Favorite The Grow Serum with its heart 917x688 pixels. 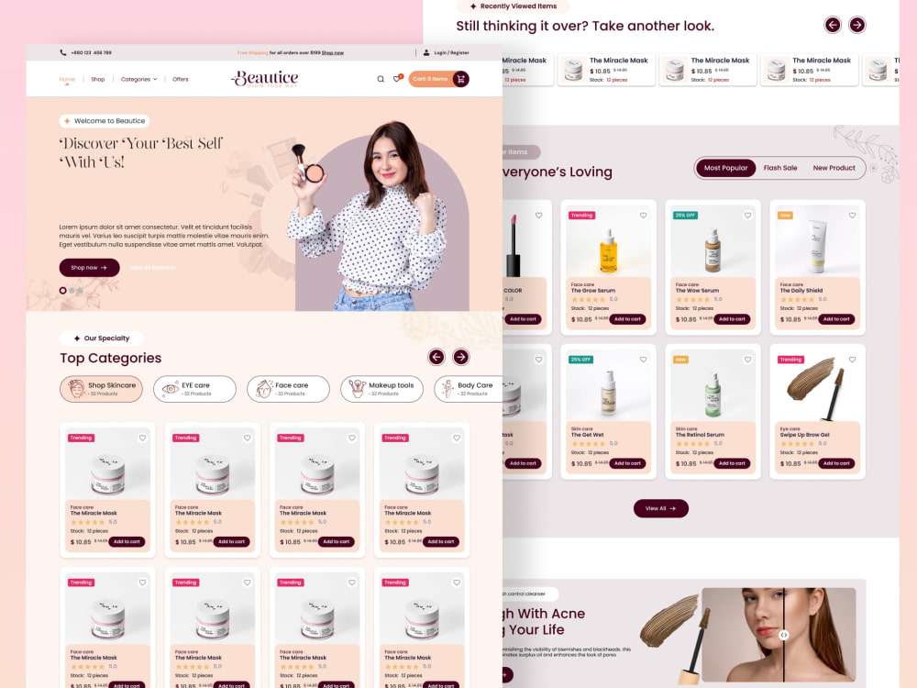click(644, 216)
